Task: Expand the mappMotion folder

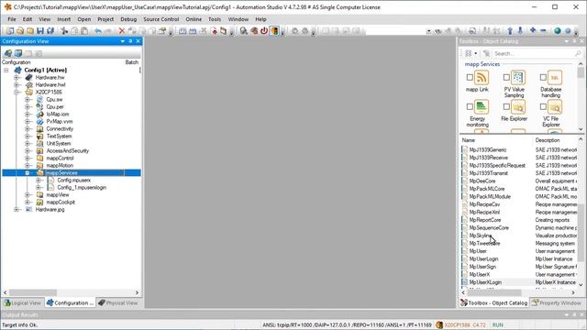Action: 28,165
